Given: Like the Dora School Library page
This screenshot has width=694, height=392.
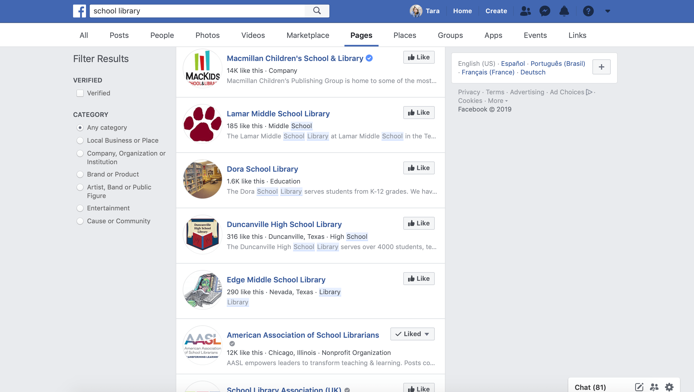Looking at the screenshot, I should click(x=419, y=168).
